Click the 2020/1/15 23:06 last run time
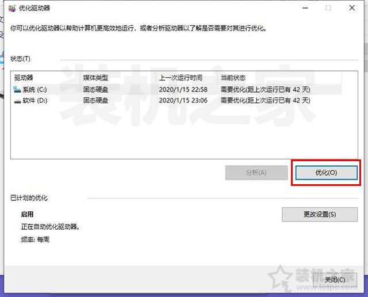Viewport: 368px width, 297px height. click(x=183, y=101)
